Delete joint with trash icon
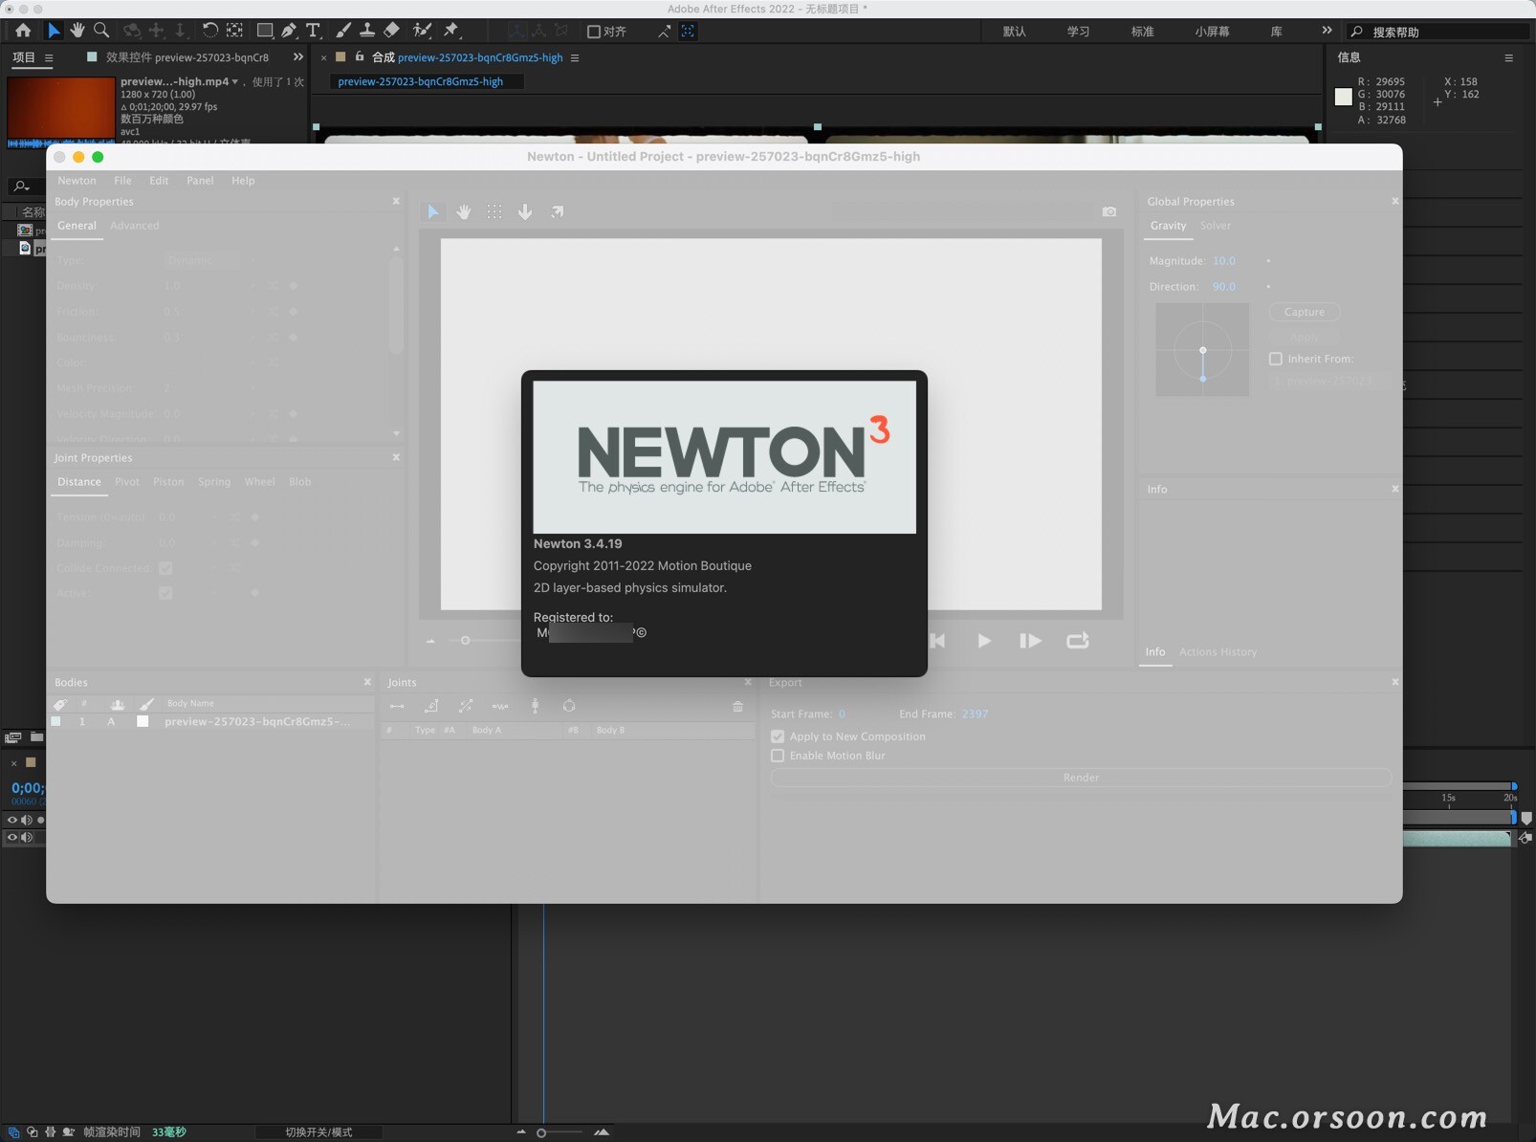 (737, 706)
